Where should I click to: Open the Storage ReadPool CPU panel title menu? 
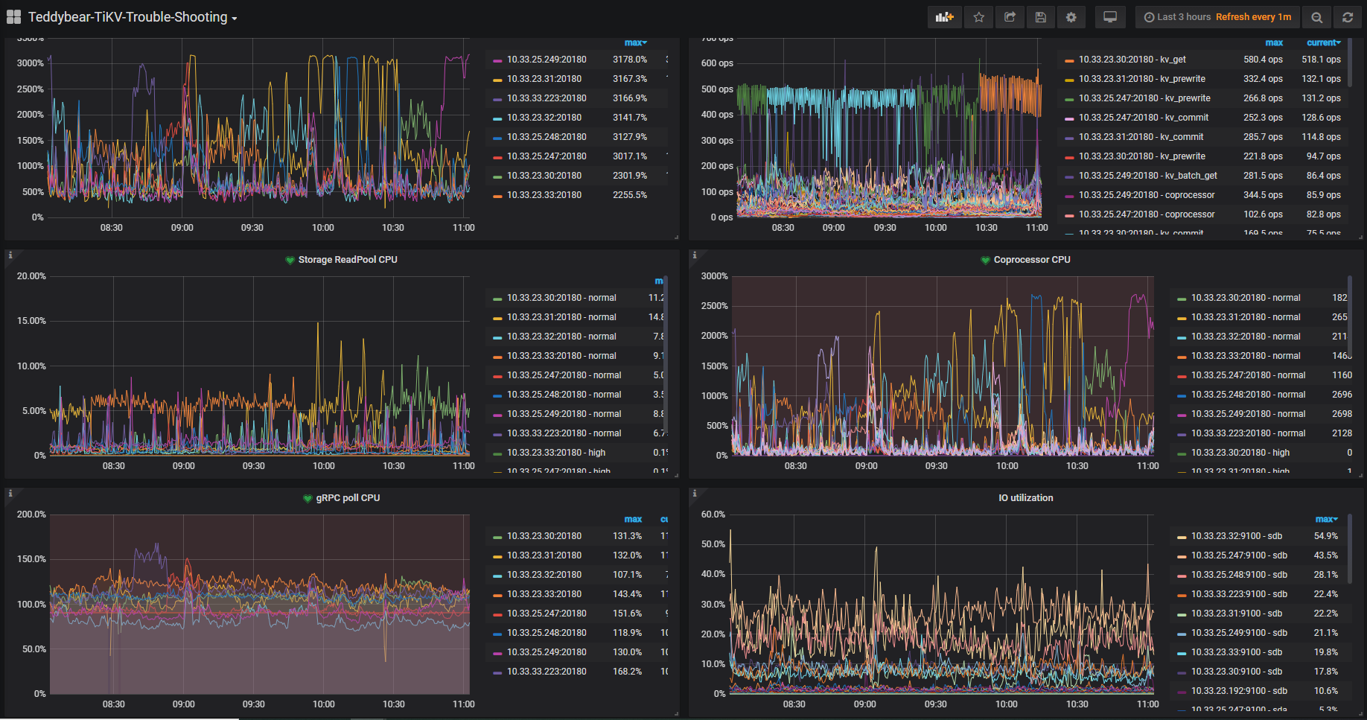pyautogui.click(x=347, y=260)
